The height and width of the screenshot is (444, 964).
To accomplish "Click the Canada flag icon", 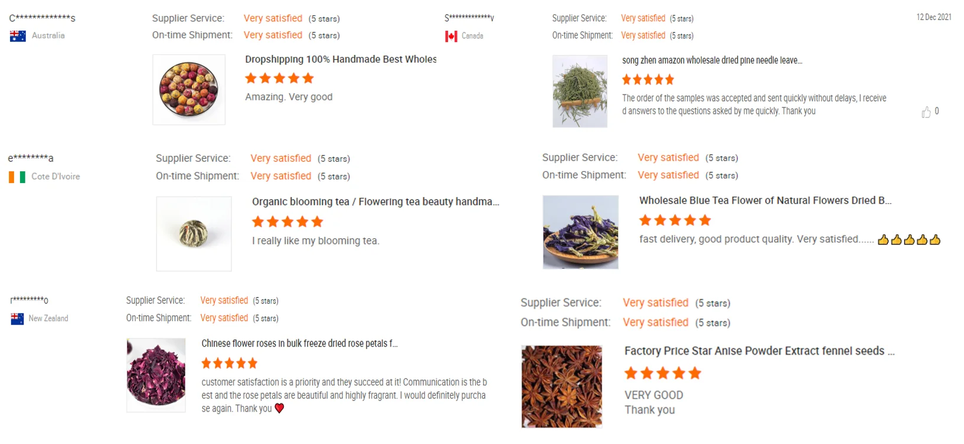I will click(451, 37).
